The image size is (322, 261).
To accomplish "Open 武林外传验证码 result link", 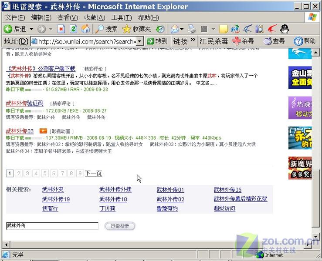I will pos(25,103).
